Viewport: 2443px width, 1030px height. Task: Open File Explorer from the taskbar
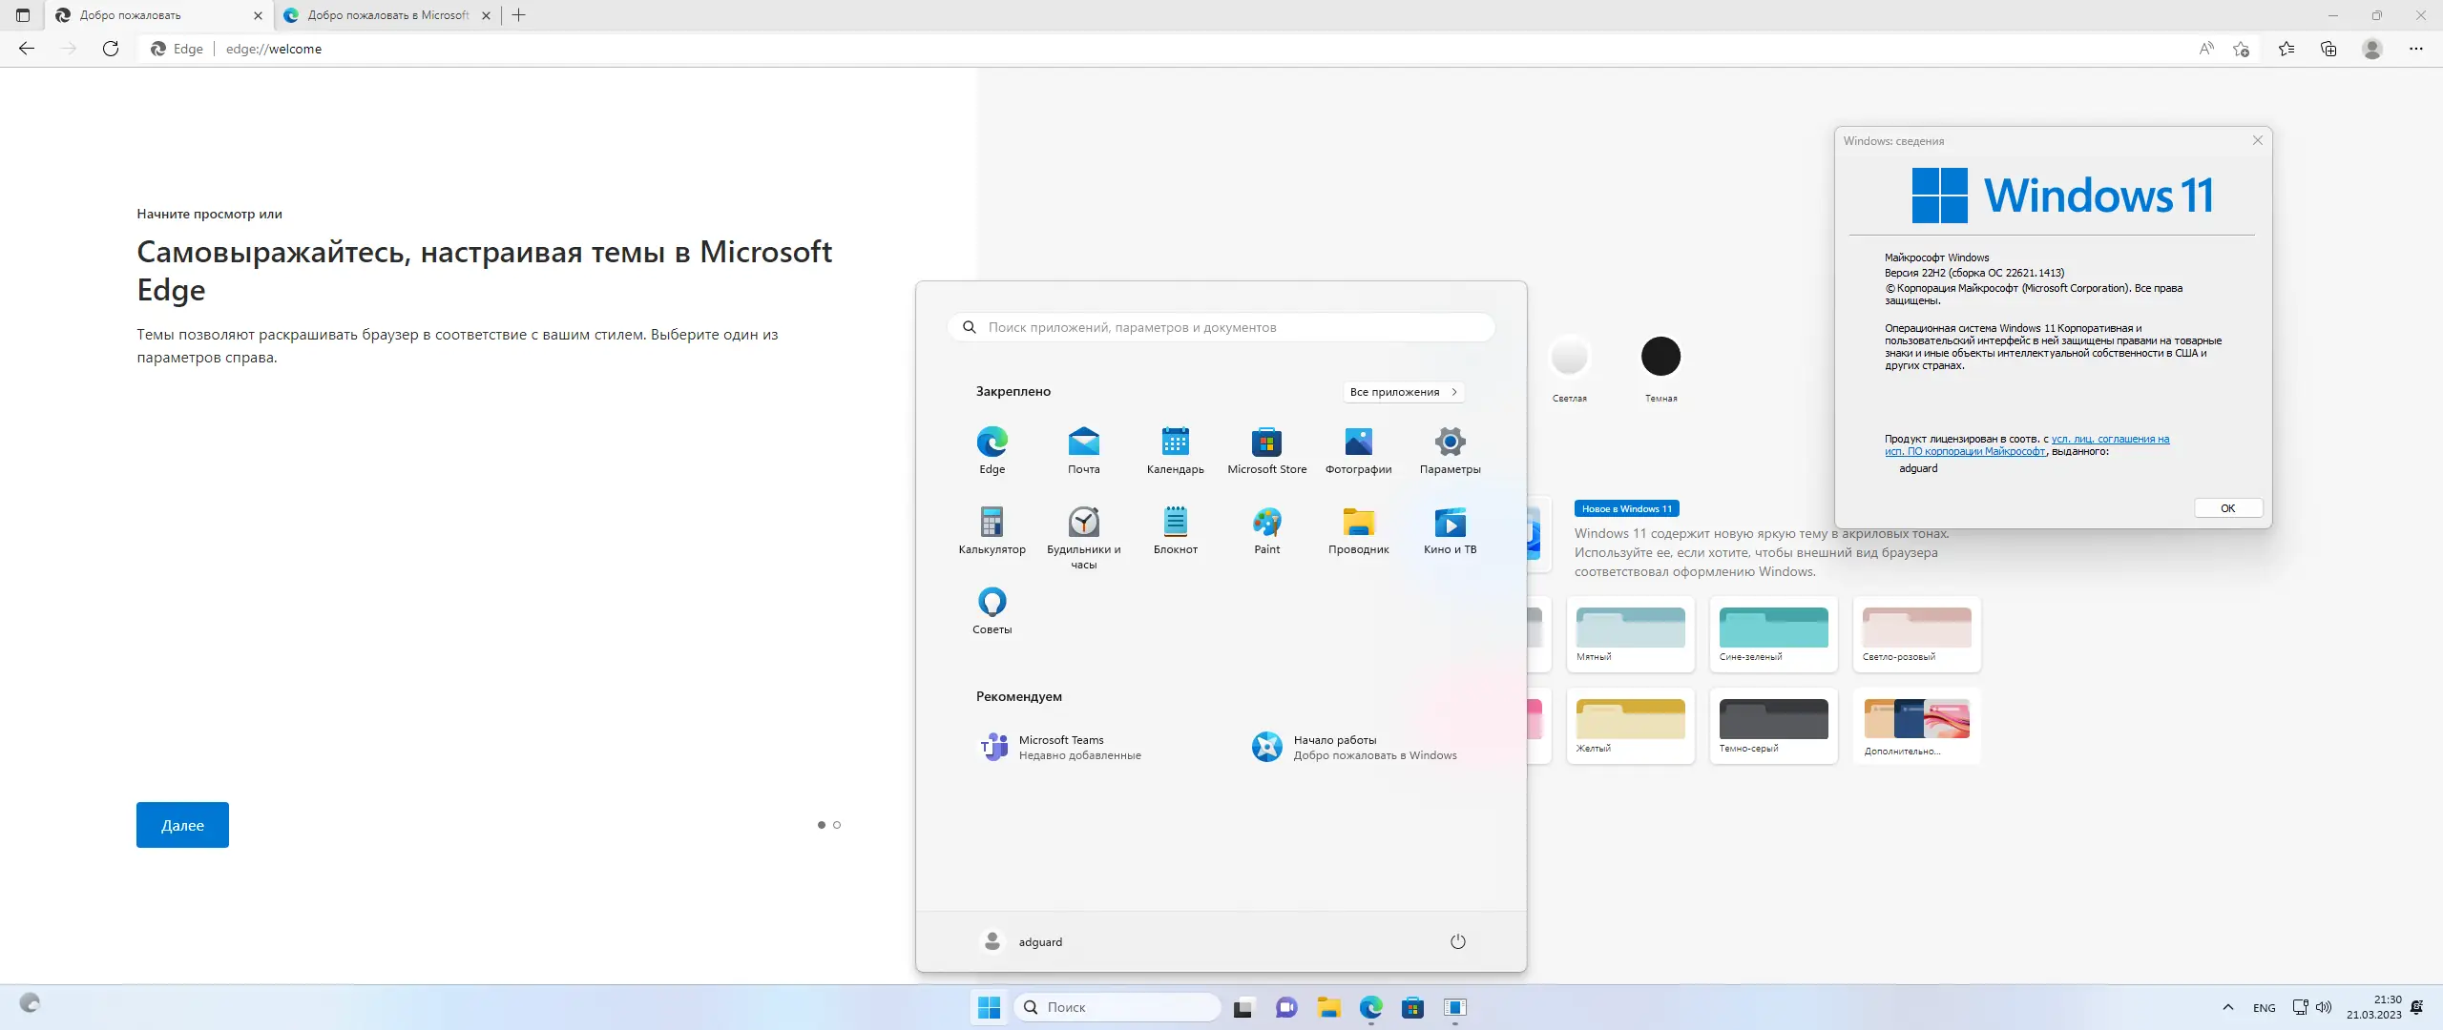pos(1328,1007)
